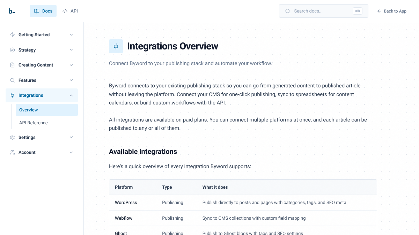Viewport: 419px width, 235px height.
Task: Open the Features menu label
Action: [x=27, y=80]
